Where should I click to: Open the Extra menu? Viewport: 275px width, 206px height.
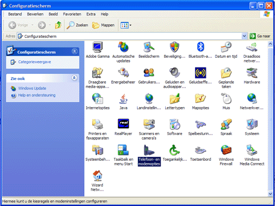[x=91, y=14]
